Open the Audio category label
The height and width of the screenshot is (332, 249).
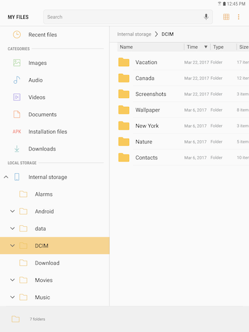(36, 80)
